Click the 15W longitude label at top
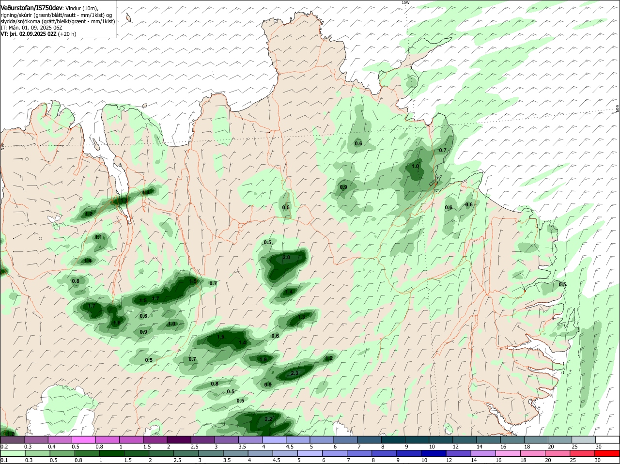This screenshot has height=464, width=620. (x=405, y=2)
